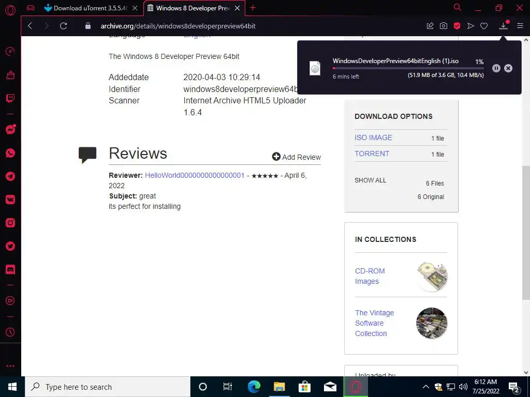The width and height of the screenshot is (530, 397).
Task: Click the downloading ISO file icon
Action: 315,68
